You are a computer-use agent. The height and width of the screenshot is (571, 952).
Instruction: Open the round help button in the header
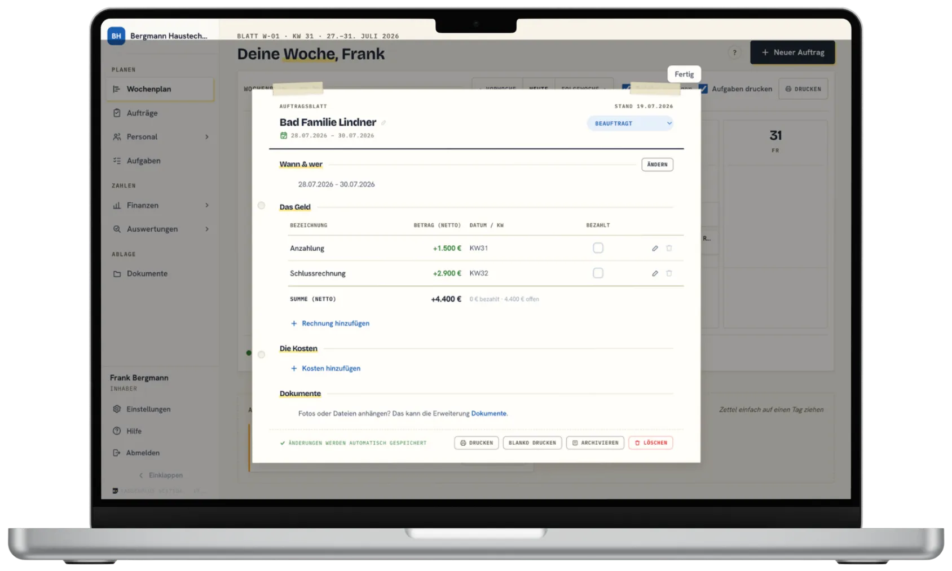click(734, 52)
